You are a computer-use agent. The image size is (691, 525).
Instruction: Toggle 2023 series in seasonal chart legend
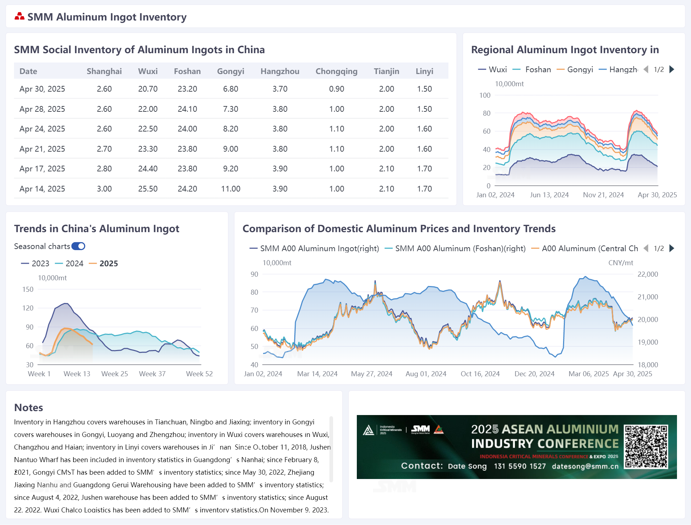[35, 263]
